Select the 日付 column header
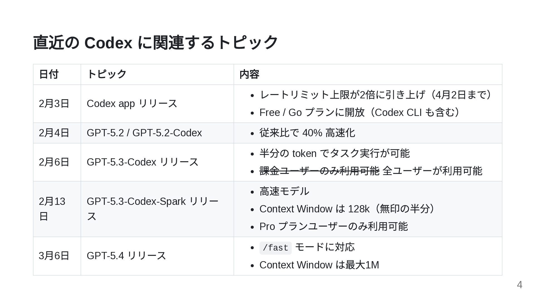This screenshot has width=535, height=301. (x=57, y=74)
